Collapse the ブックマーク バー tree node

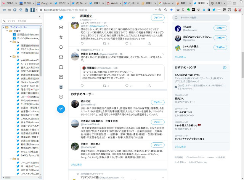3,27
